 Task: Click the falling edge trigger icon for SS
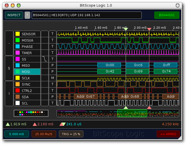pos(44,59)
